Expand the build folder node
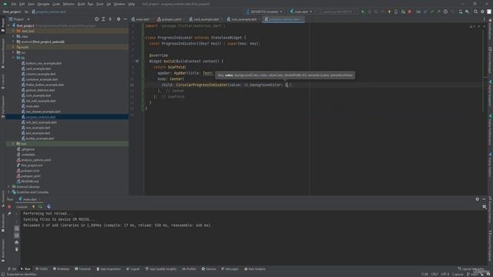Screen dimensions: 493x277 tap(13, 47)
